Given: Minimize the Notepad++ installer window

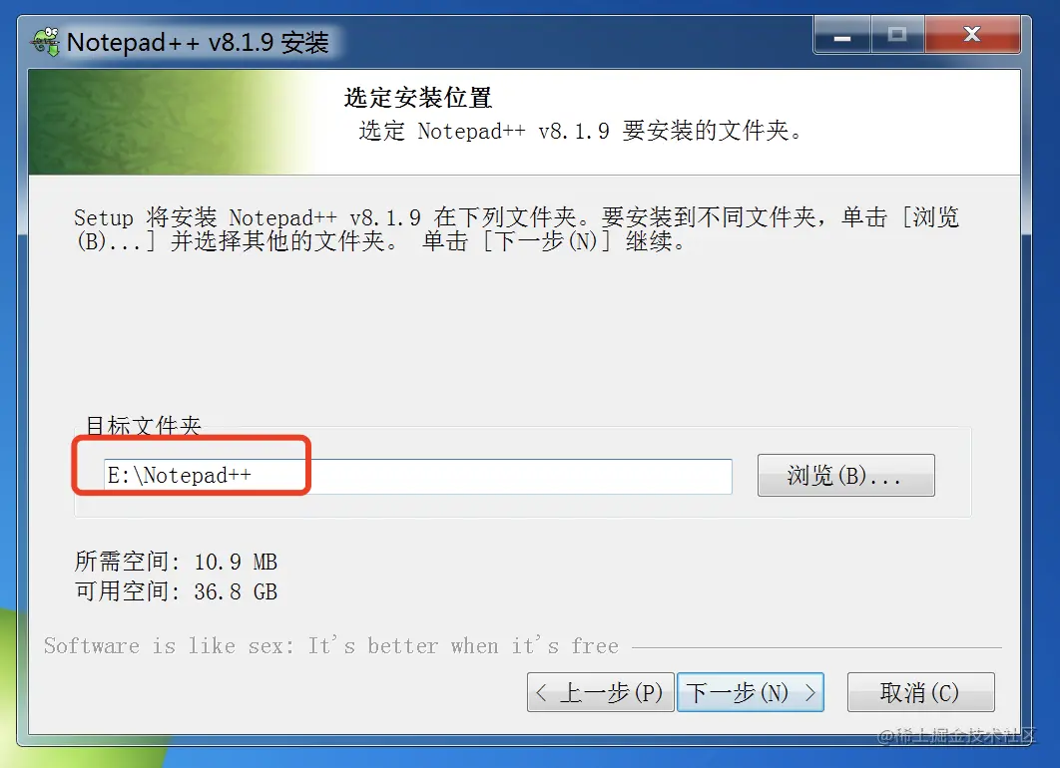Looking at the screenshot, I should [x=842, y=35].
